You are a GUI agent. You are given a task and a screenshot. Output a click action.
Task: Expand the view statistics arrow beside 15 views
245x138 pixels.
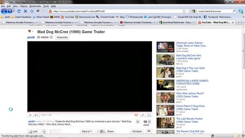tap(149, 122)
